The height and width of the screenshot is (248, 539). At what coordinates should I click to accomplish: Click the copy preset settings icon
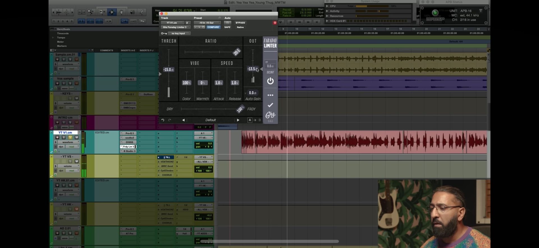point(203,27)
